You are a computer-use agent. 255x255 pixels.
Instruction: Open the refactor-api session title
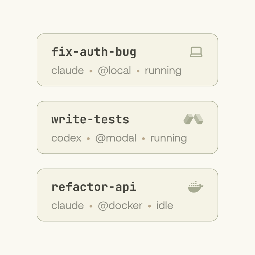point(94,187)
